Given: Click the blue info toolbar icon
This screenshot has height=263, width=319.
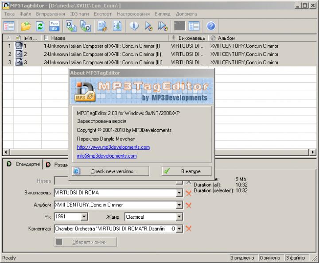Looking at the screenshot, I should [x=134, y=26].
